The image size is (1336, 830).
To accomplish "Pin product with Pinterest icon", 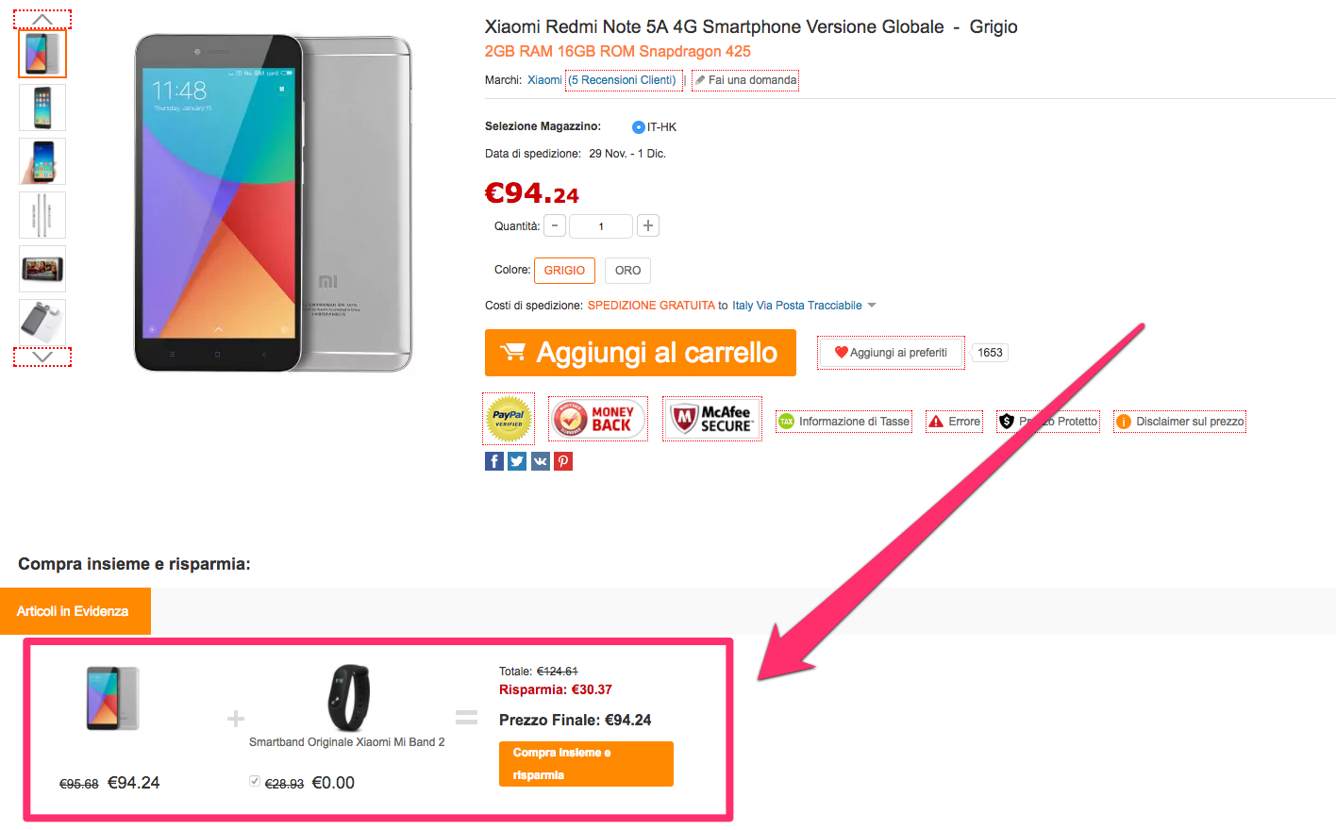I will tap(563, 461).
